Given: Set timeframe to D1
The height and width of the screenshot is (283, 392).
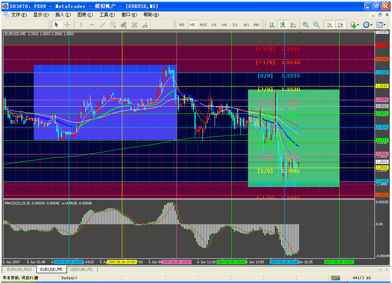Looking at the screenshot, I should click(235, 25).
